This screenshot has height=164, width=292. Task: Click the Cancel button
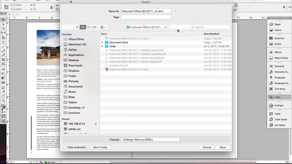[207, 147]
